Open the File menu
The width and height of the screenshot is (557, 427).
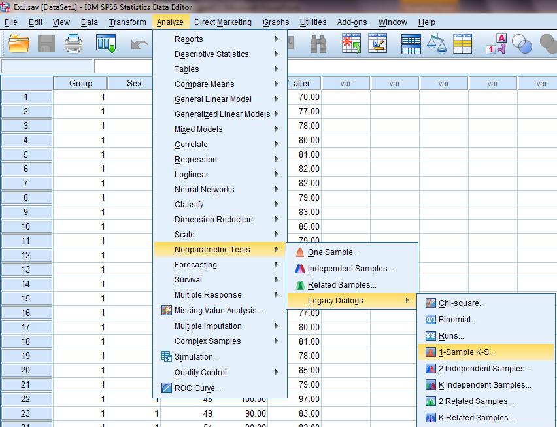(x=10, y=22)
